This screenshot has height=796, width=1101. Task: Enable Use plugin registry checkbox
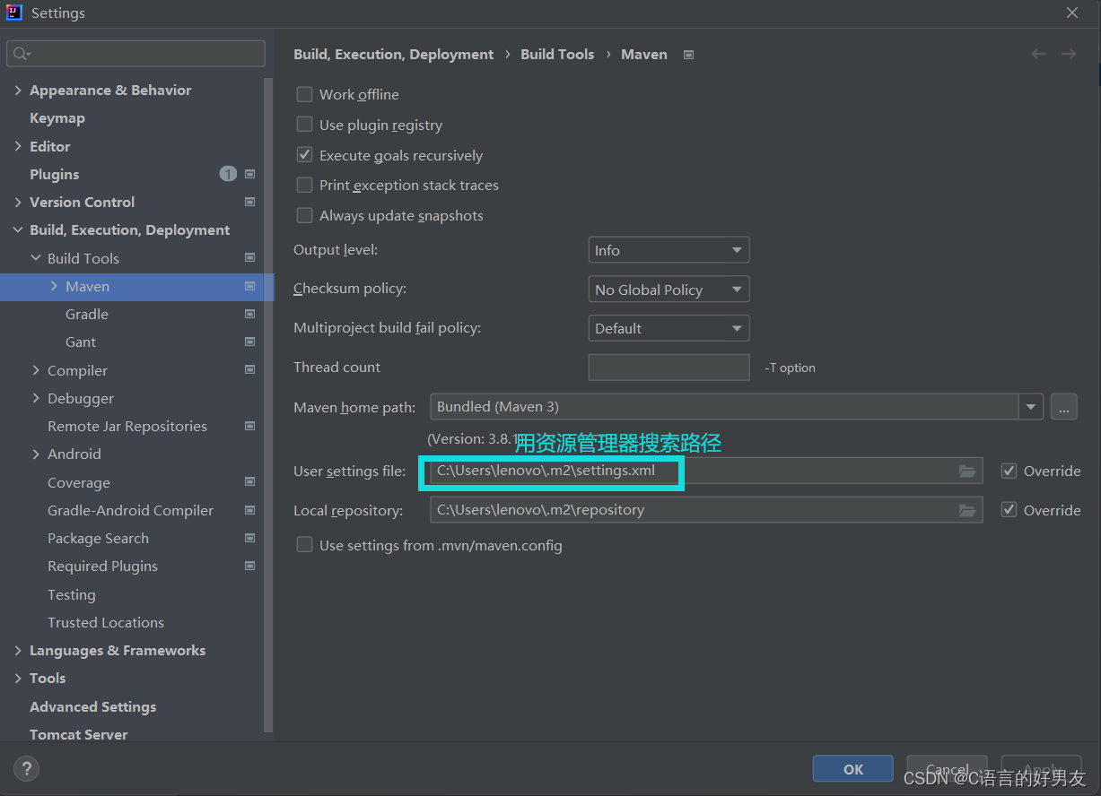(305, 125)
